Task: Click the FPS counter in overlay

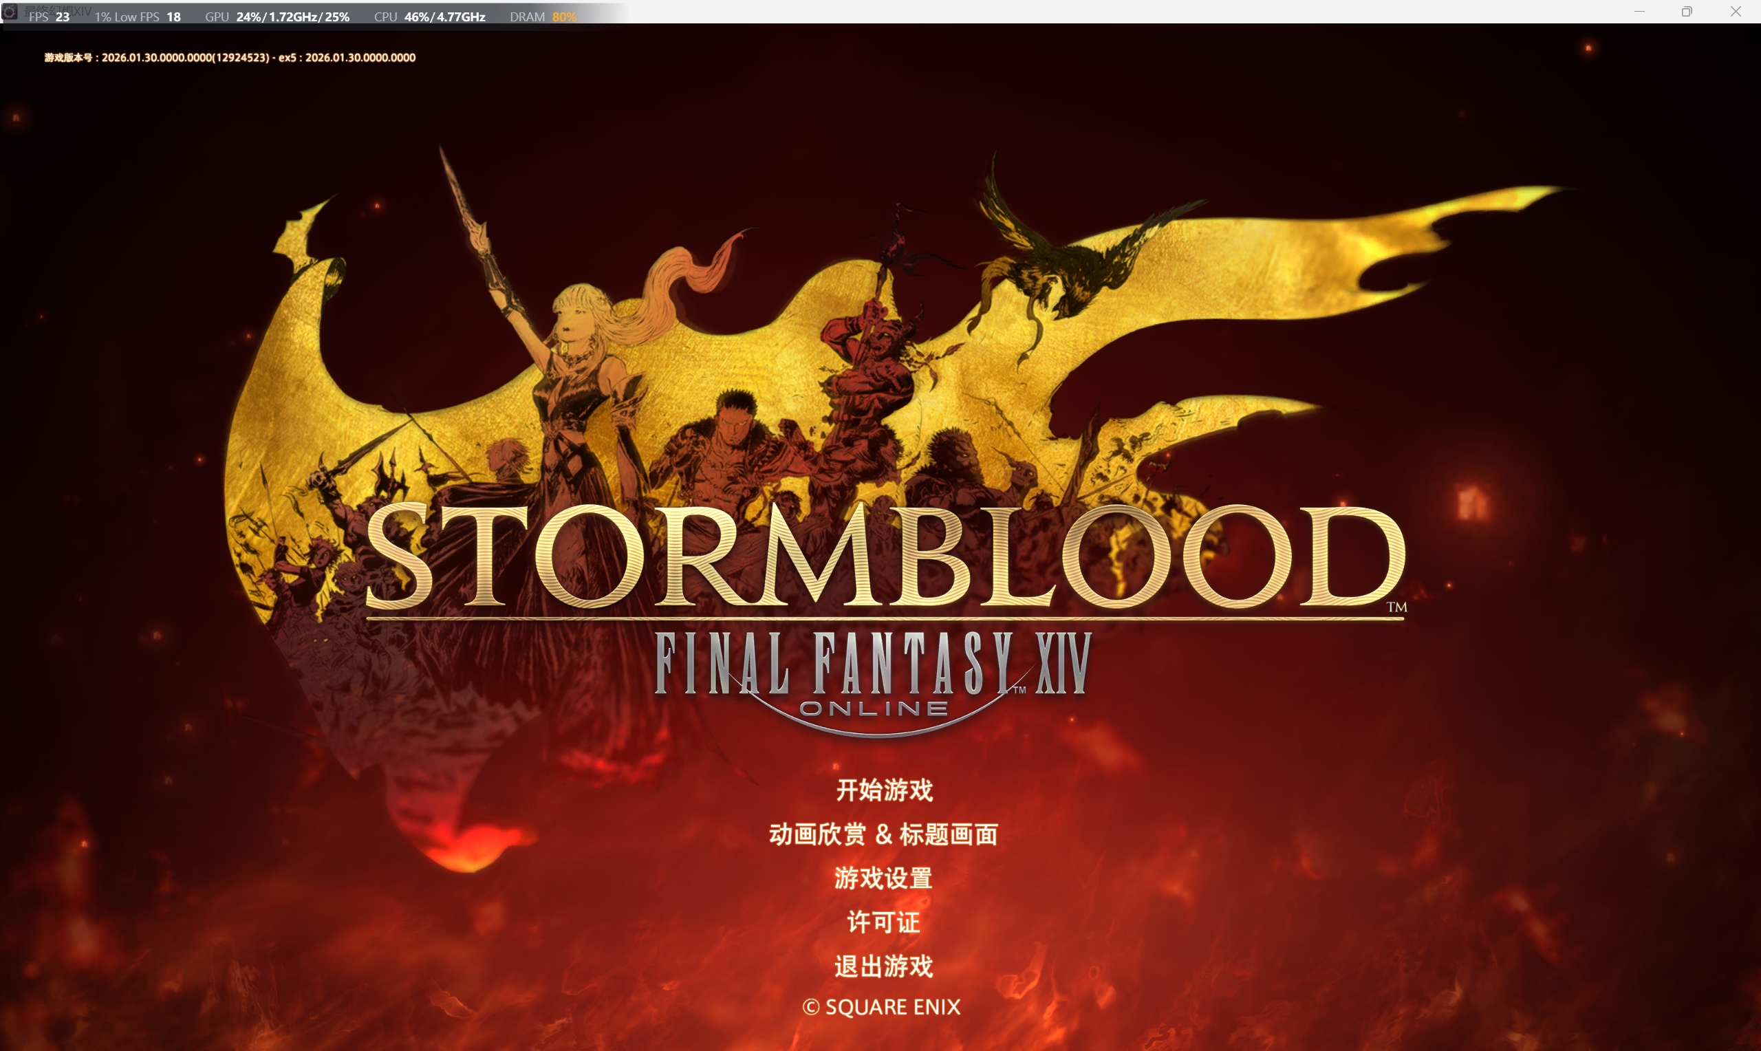Action: (x=49, y=17)
